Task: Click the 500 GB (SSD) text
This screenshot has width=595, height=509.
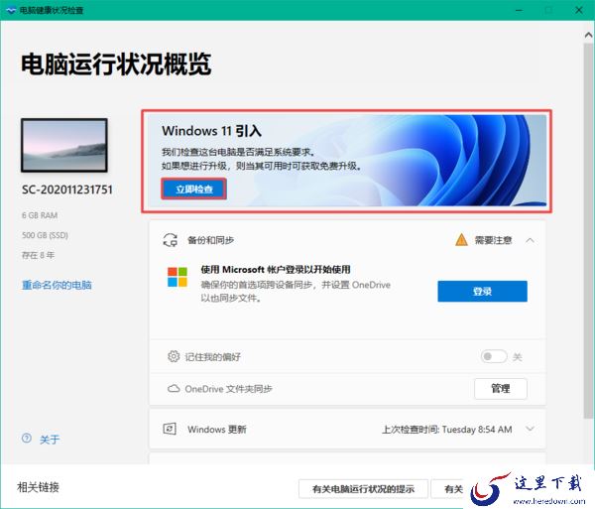Action: coord(46,235)
